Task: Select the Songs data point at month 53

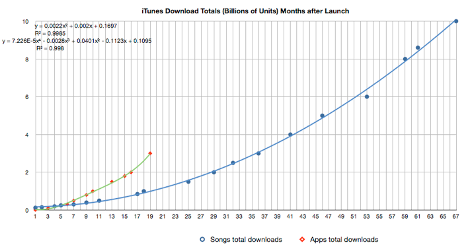Action: (x=367, y=96)
